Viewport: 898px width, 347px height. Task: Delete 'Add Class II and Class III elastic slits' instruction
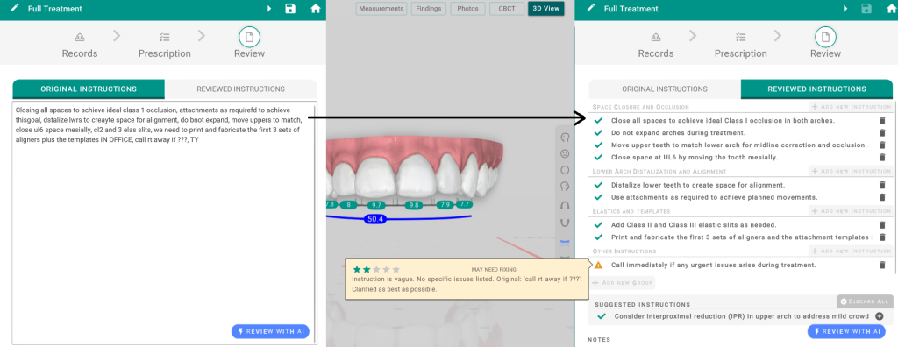click(882, 225)
